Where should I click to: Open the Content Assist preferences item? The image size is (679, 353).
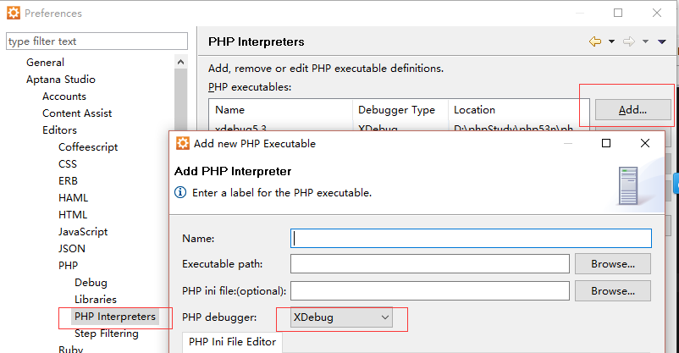[x=77, y=113]
